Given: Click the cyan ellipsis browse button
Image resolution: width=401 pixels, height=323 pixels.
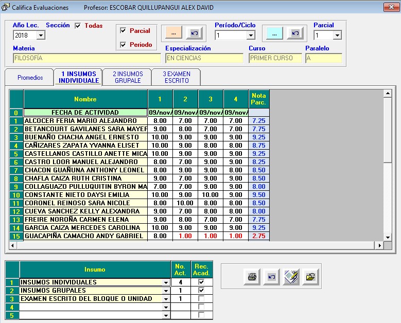Looking at the screenshot, I should pos(274,32).
